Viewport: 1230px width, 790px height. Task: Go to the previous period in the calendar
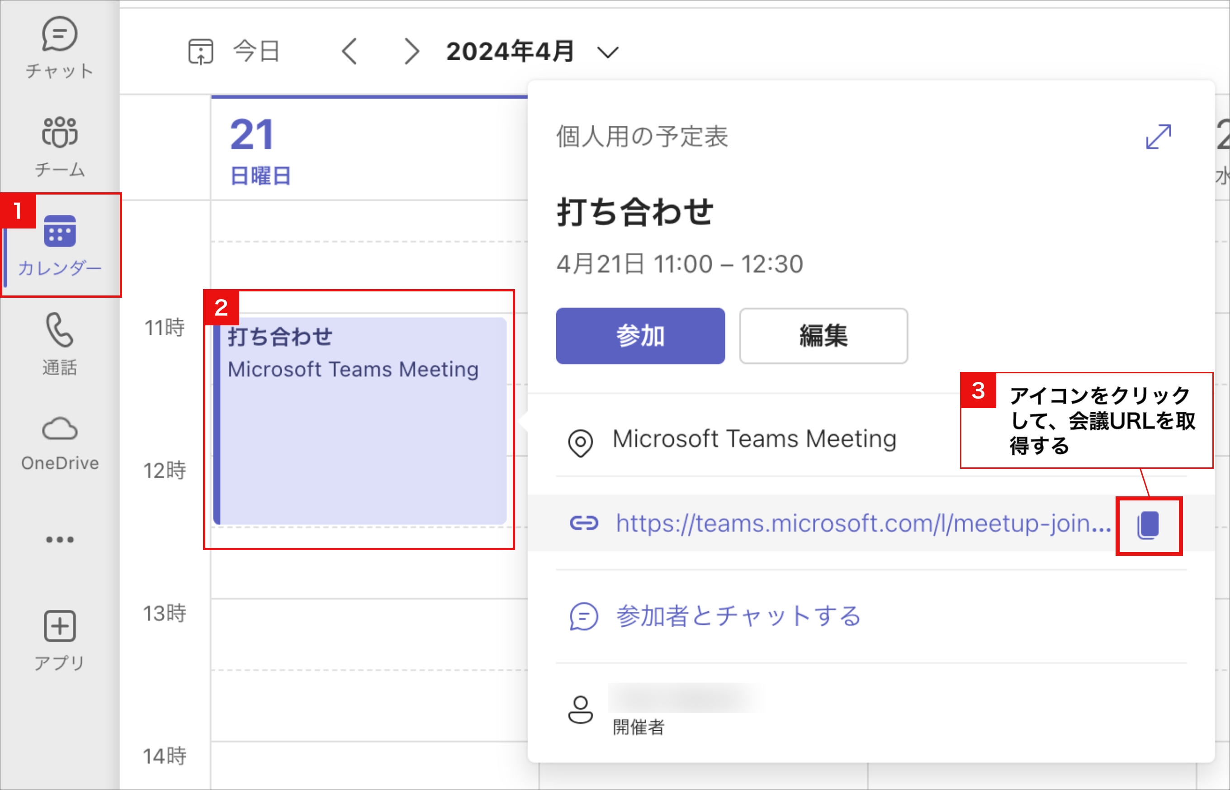[349, 51]
